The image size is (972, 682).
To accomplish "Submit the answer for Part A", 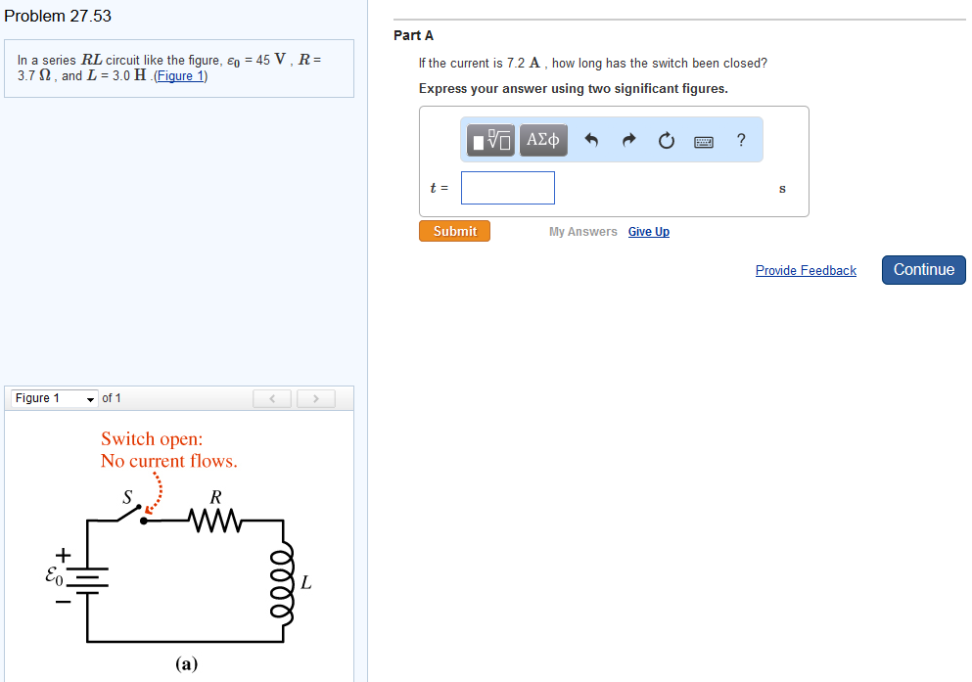I will [x=454, y=231].
